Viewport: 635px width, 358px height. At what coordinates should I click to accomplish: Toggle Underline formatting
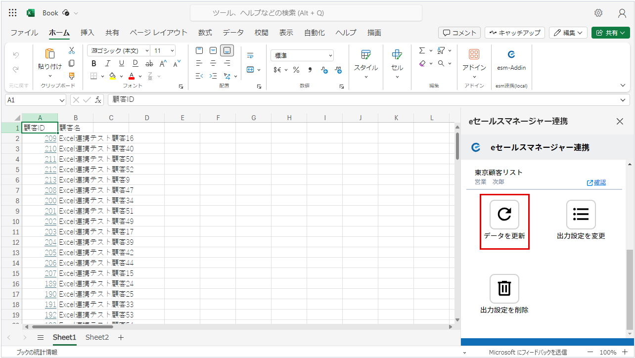click(x=122, y=63)
